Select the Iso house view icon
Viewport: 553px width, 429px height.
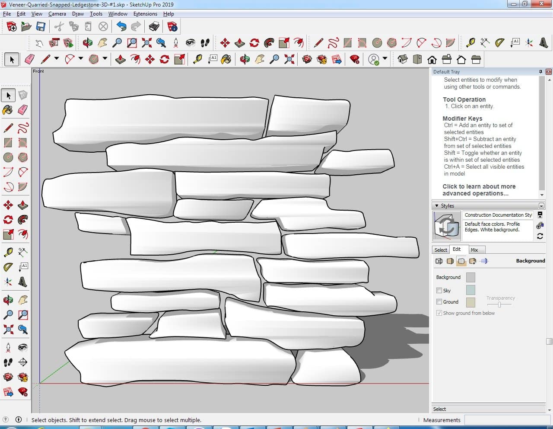click(x=403, y=59)
